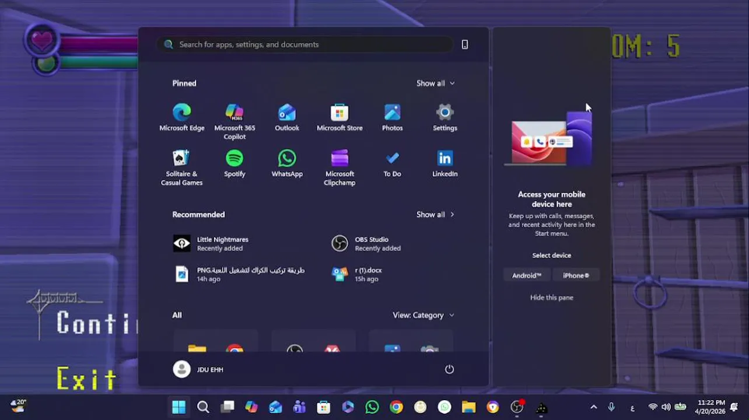749x420 pixels.
Task: Open Task View on the taskbar
Action: 228,407
